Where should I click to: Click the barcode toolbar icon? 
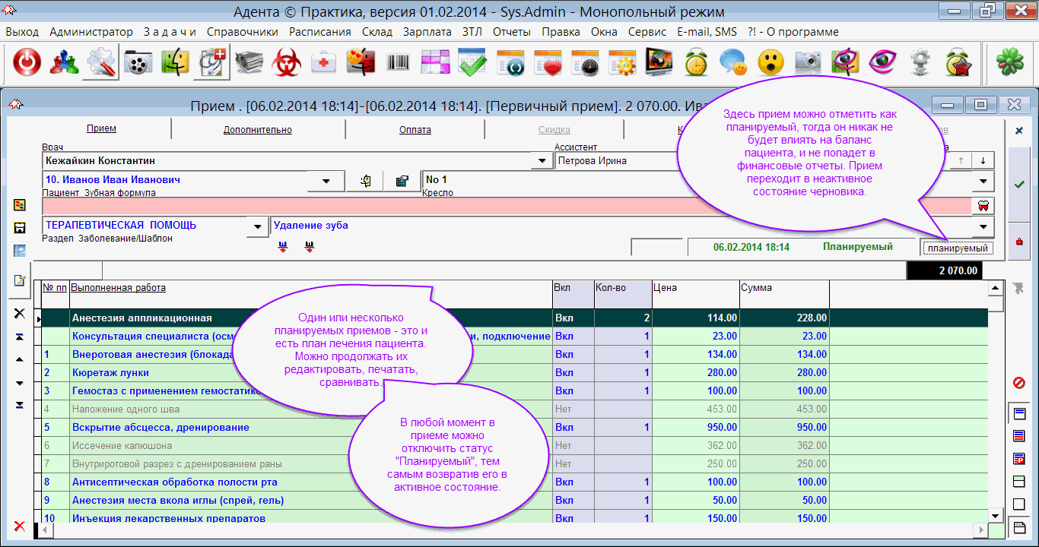(398, 63)
